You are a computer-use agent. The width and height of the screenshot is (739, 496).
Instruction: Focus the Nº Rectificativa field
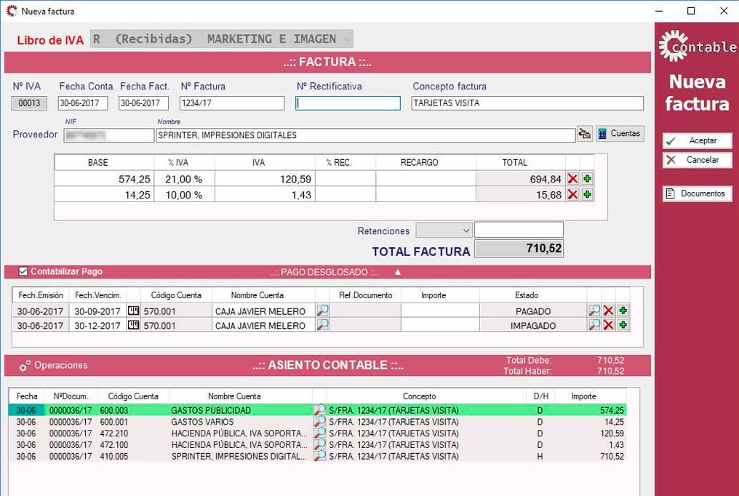coord(348,103)
